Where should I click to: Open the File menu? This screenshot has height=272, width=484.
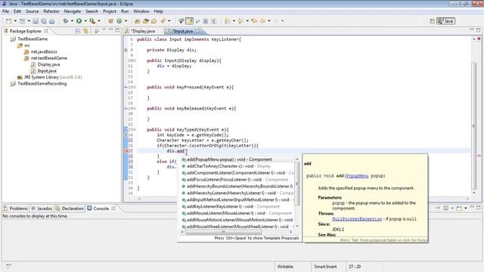point(5,11)
